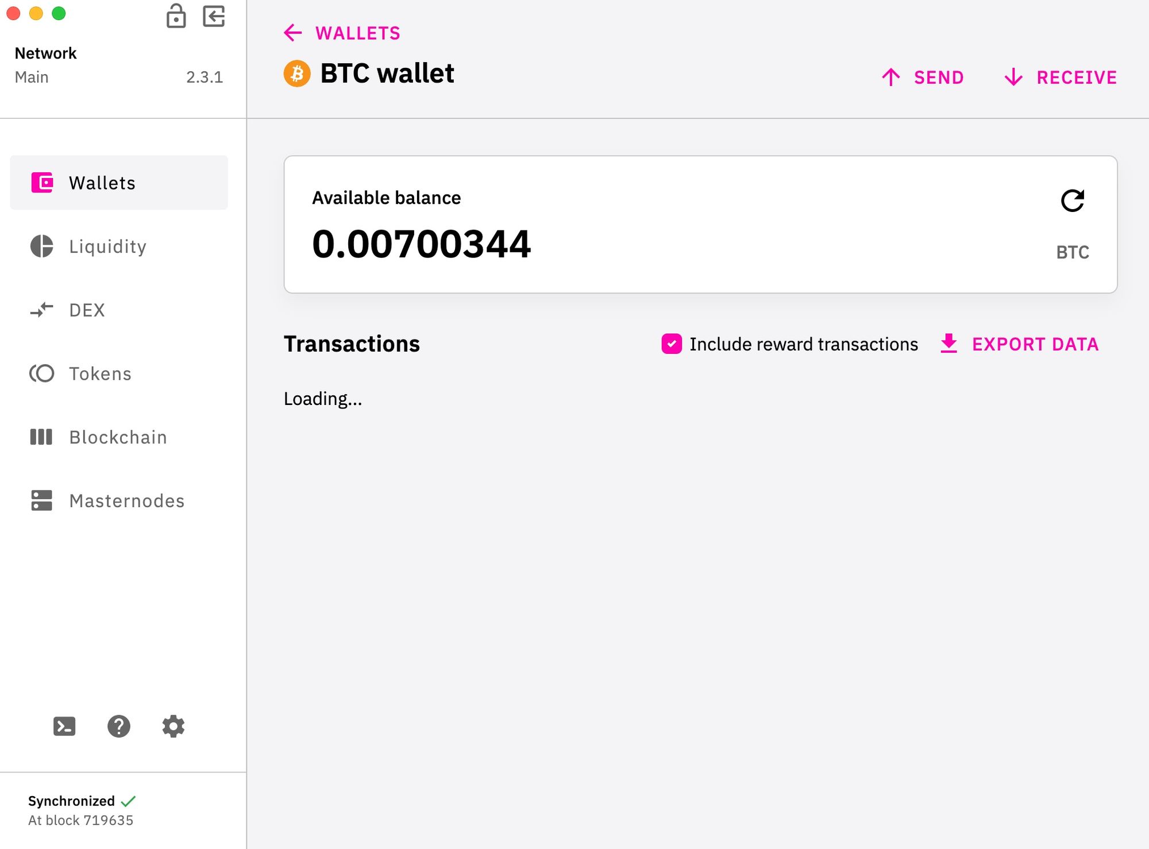Click the SEND button
This screenshot has height=849, width=1149.
click(x=923, y=77)
